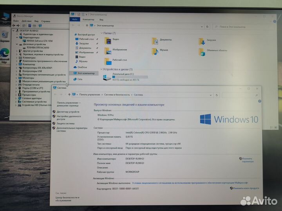Open Центр безопасности и обслуживания link
282x211 pixels.
coord(67,199)
